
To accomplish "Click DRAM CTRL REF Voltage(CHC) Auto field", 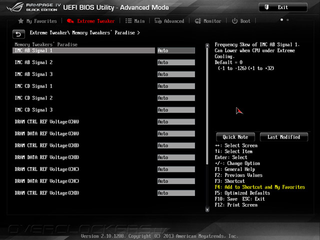I will [176, 169].
